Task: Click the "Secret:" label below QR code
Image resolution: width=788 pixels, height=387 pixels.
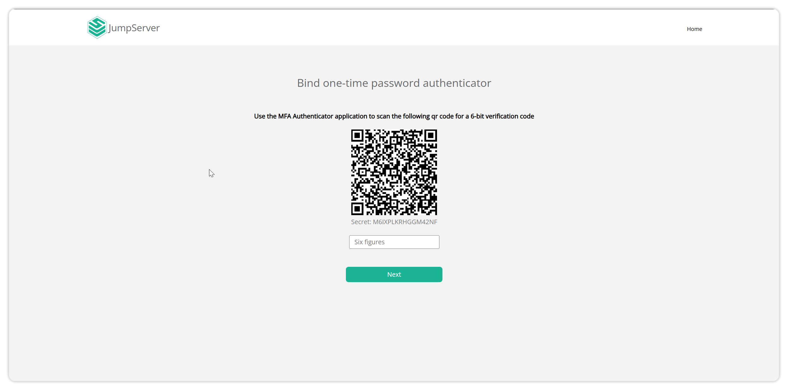Action: tap(361, 222)
